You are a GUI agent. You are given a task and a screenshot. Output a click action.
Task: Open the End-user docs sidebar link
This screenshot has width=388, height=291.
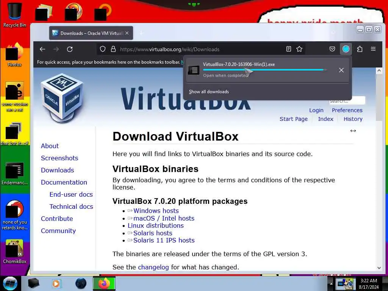[71, 194]
